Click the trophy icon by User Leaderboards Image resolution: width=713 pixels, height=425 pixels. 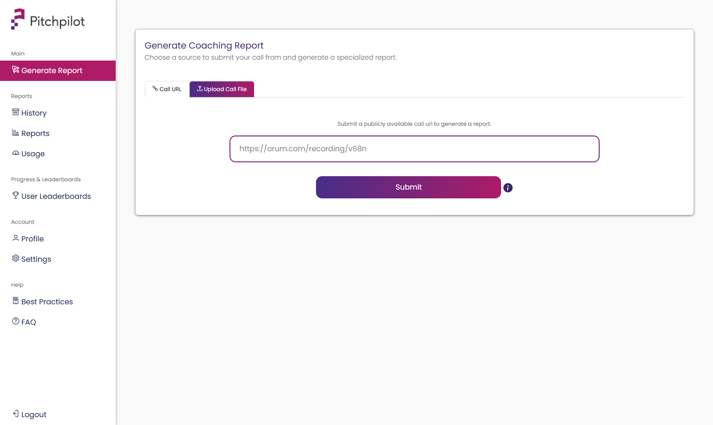16,195
